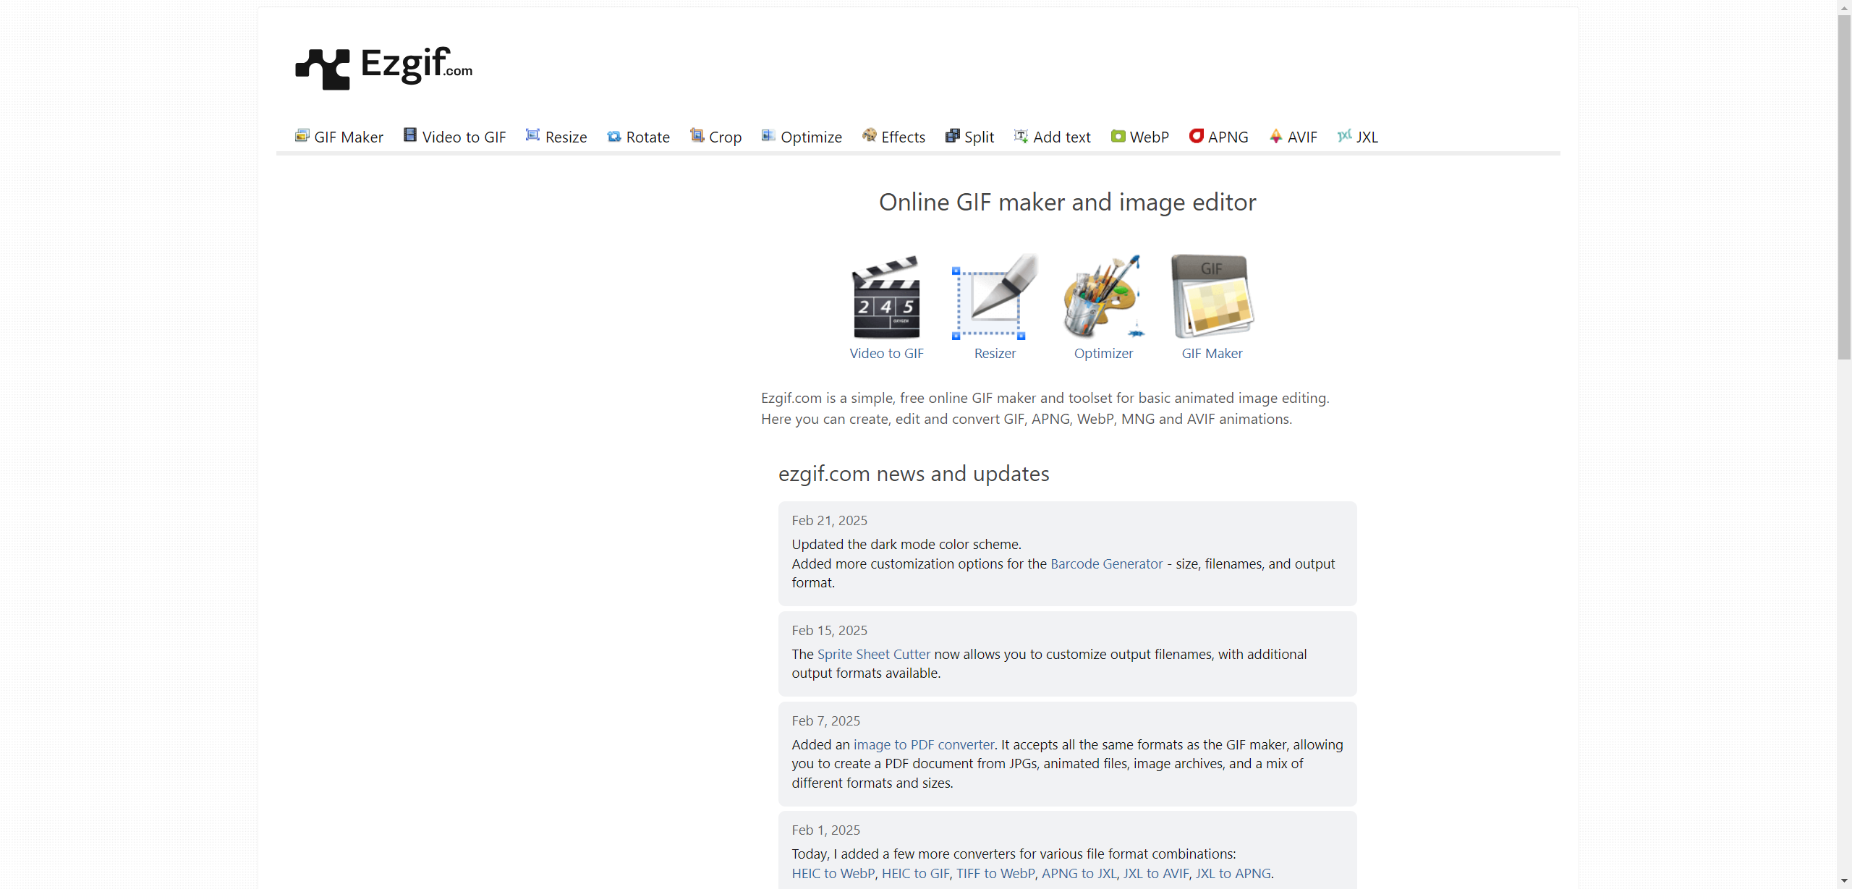Select Effects from the navigation bar
The image size is (1852, 889).
pos(893,136)
